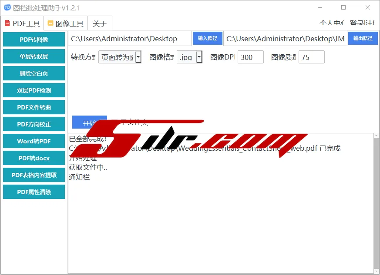This screenshot has width=380, height=275.
Task: Maximize the application window
Action: 343,7
